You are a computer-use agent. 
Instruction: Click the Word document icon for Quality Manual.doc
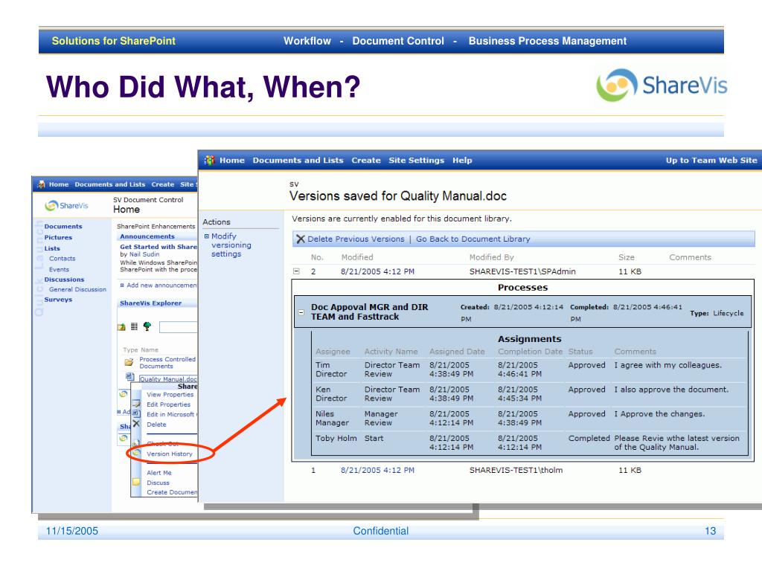129,377
